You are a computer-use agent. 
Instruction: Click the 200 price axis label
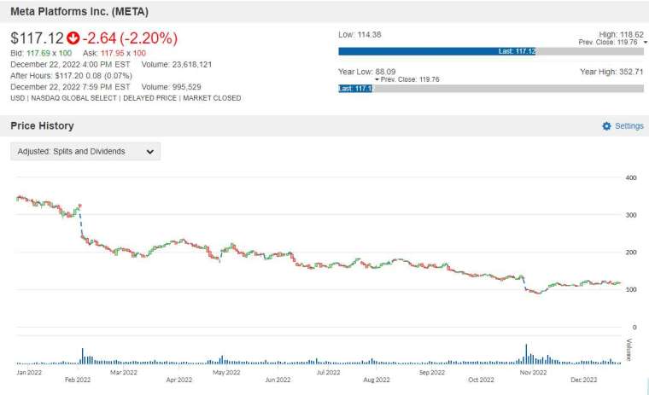coord(631,253)
